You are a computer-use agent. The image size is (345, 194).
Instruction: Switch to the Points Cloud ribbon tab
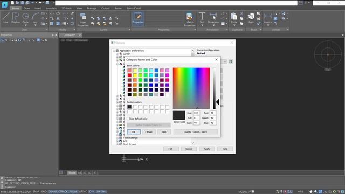[134, 8]
